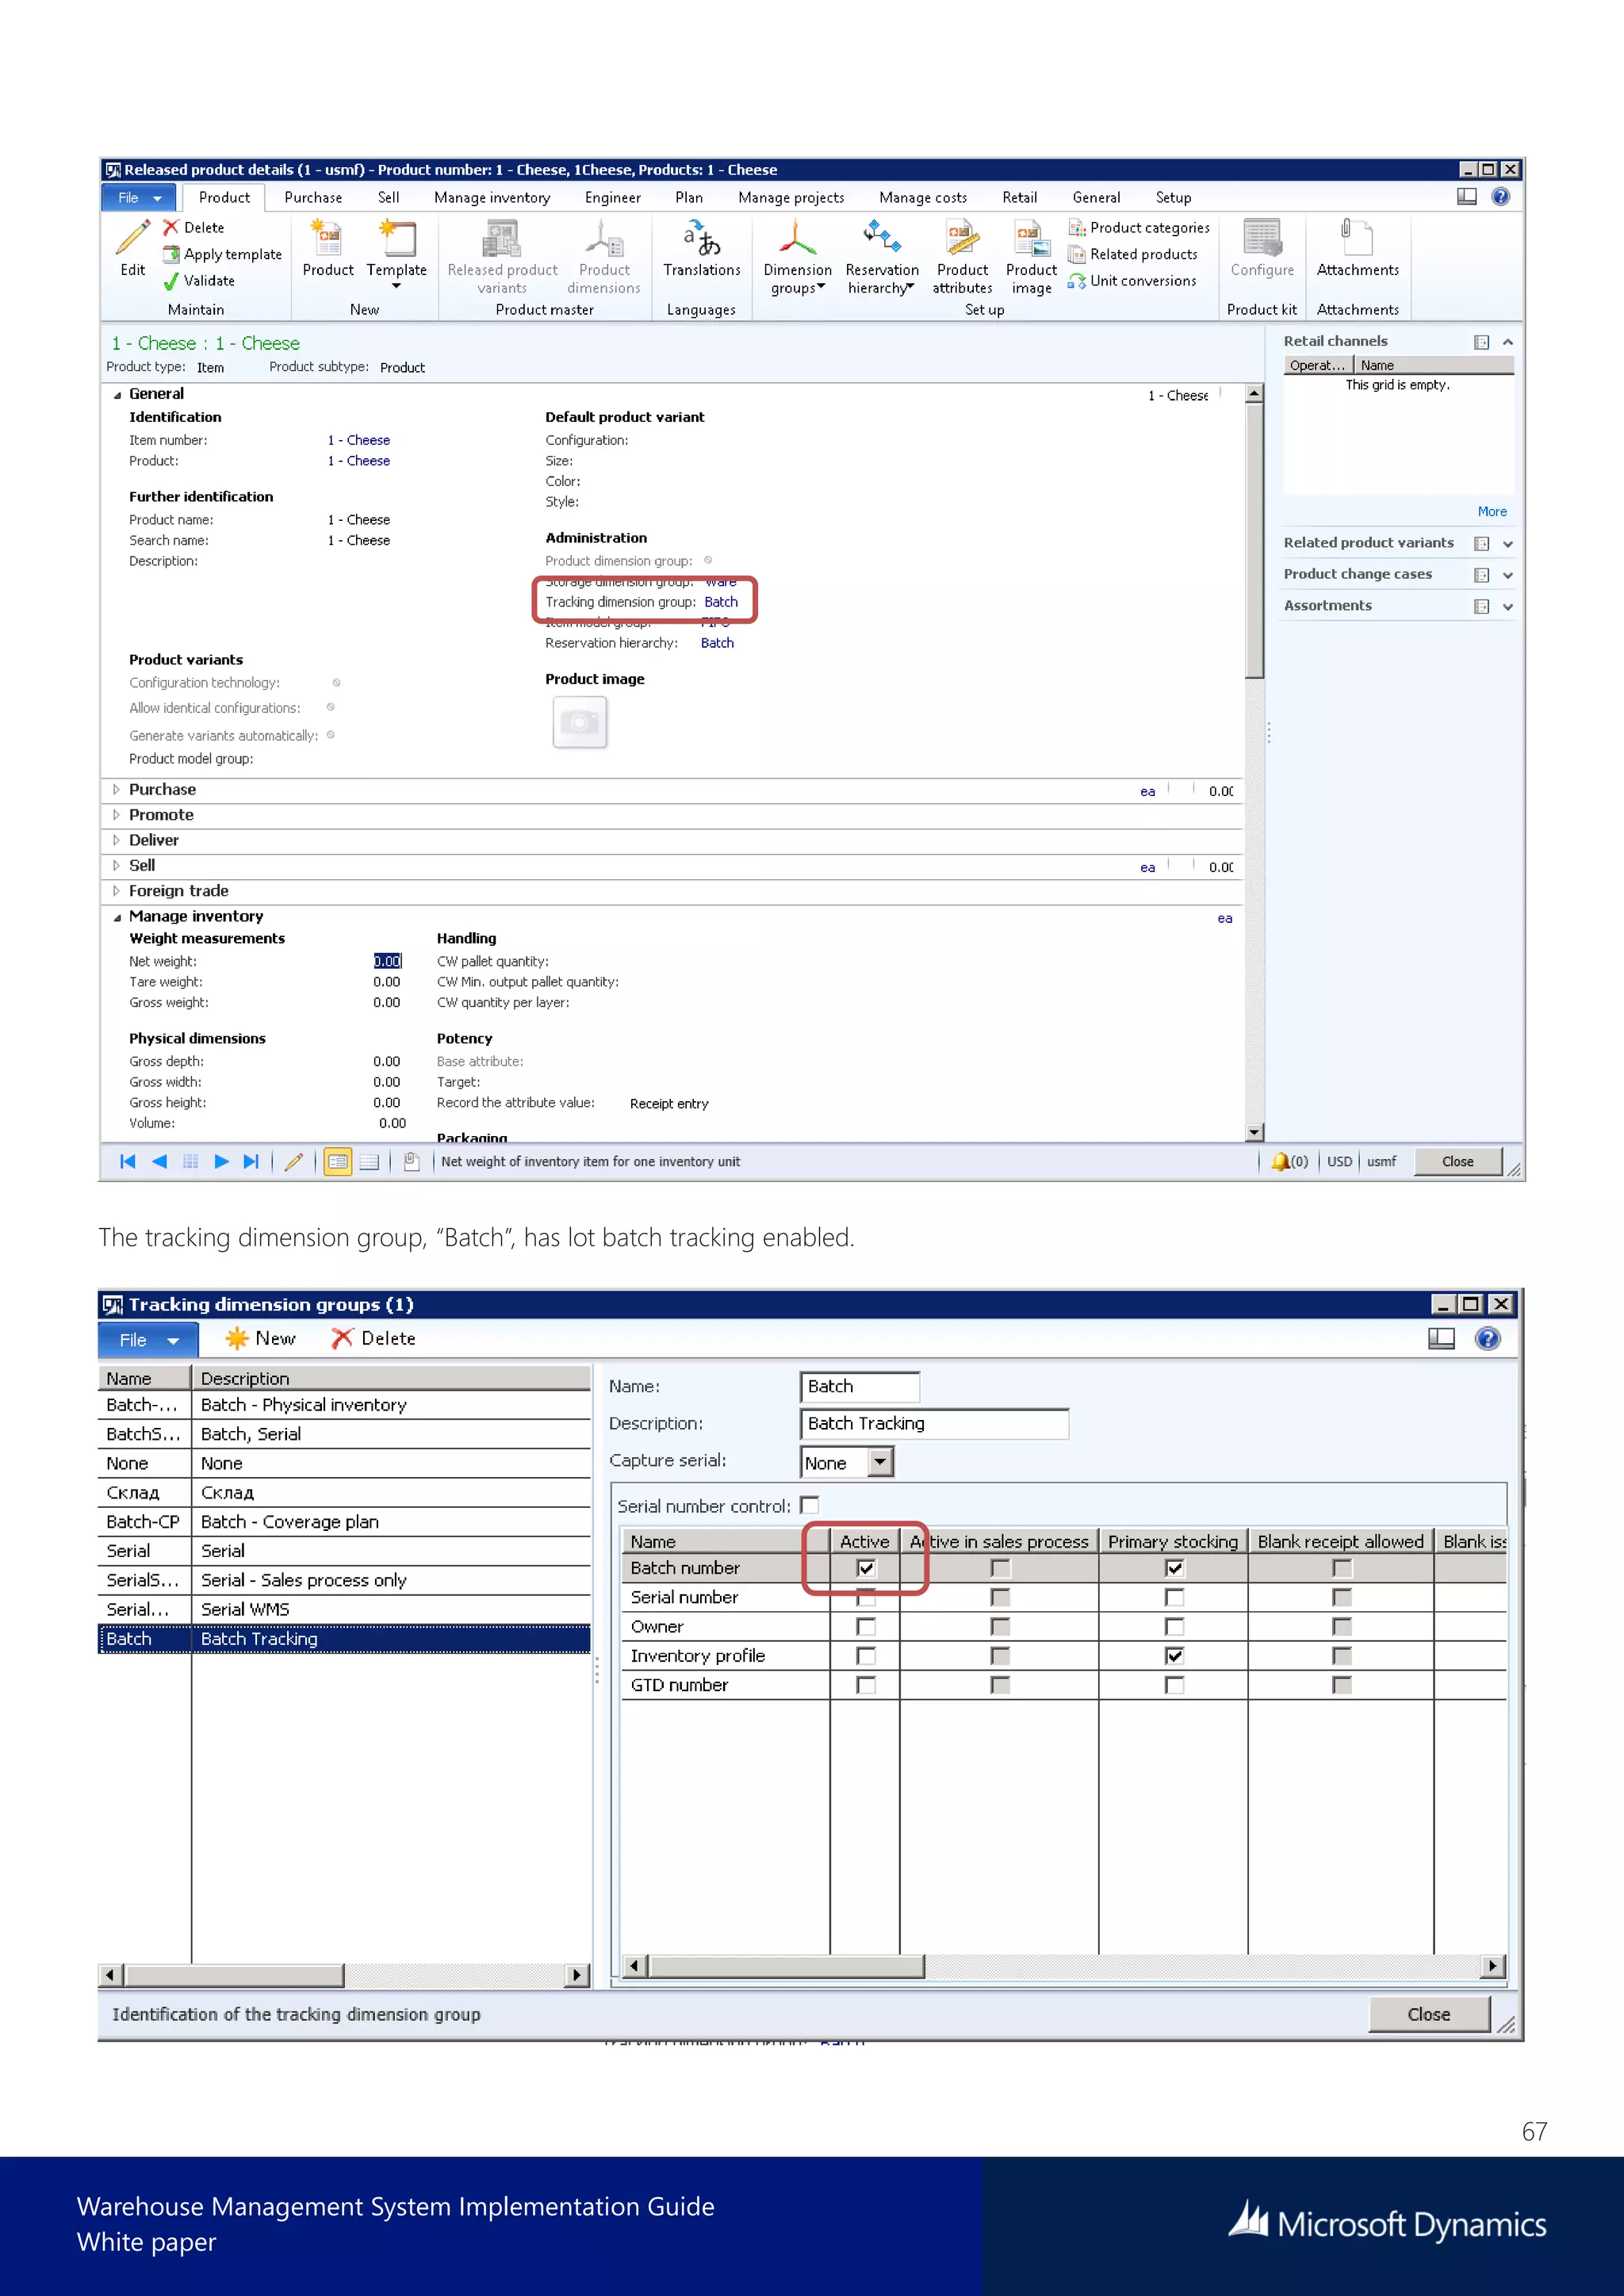Click the Product image ribbon icon

(x=1031, y=239)
